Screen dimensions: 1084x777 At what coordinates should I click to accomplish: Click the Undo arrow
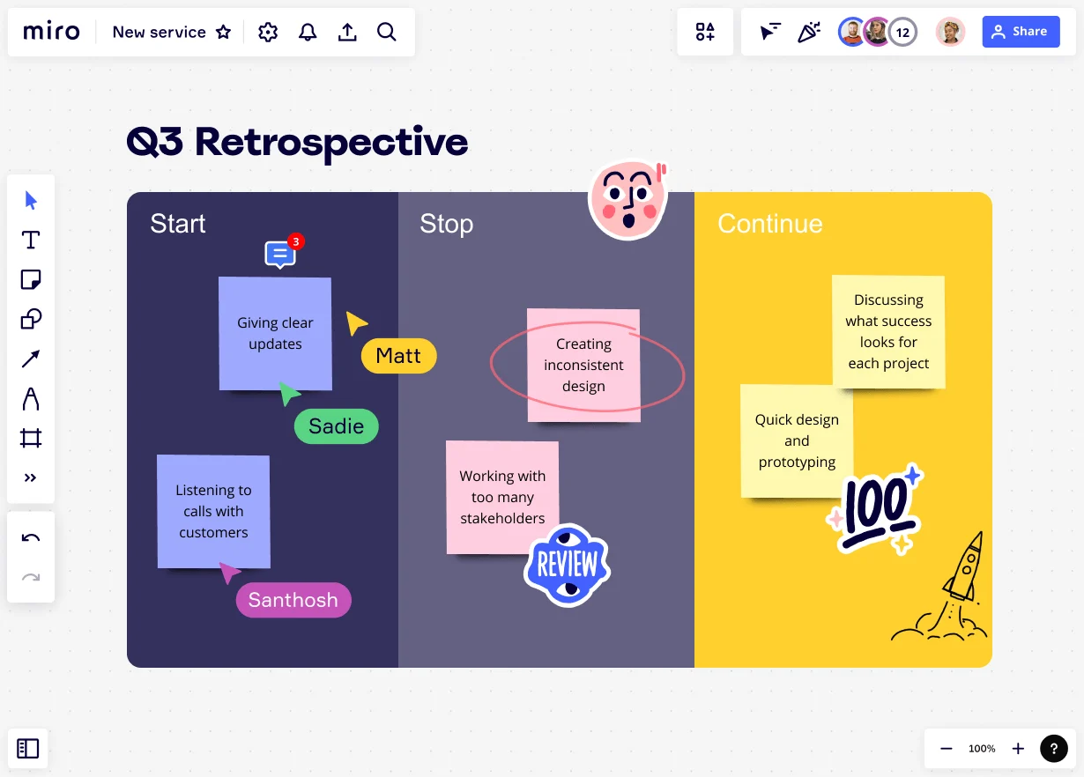click(31, 537)
